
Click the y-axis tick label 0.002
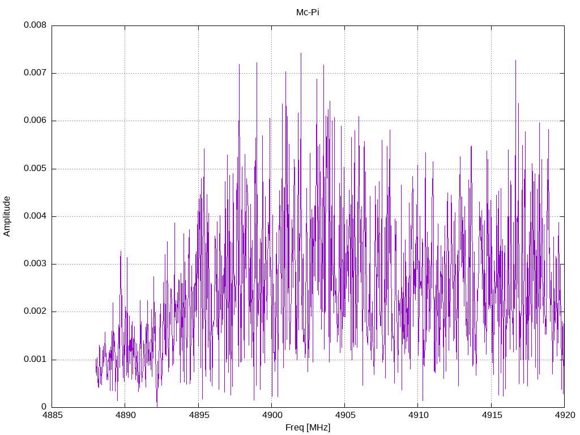point(35,312)
